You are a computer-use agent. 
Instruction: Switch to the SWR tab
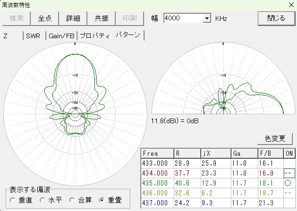(33, 36)
